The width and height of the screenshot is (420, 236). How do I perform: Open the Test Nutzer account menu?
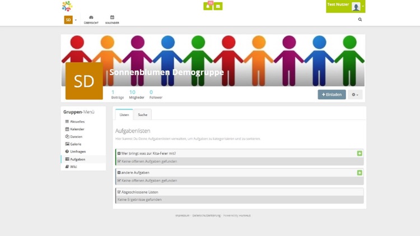(x=346, y=6)
